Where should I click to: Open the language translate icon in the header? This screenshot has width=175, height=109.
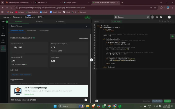[x=161, y=17]
